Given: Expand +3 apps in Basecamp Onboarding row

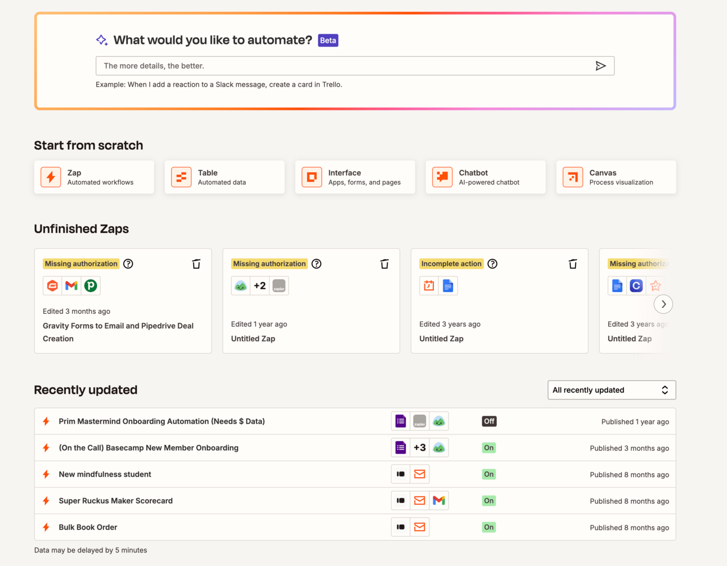Looking at the screenshot, I should 420,448.
